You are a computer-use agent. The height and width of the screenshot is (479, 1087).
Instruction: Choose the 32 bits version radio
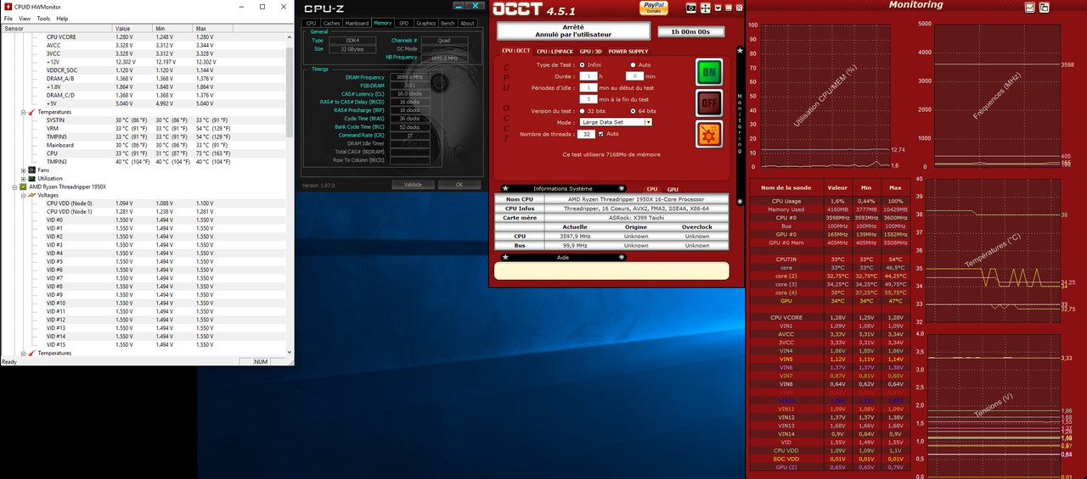(581, 111)
